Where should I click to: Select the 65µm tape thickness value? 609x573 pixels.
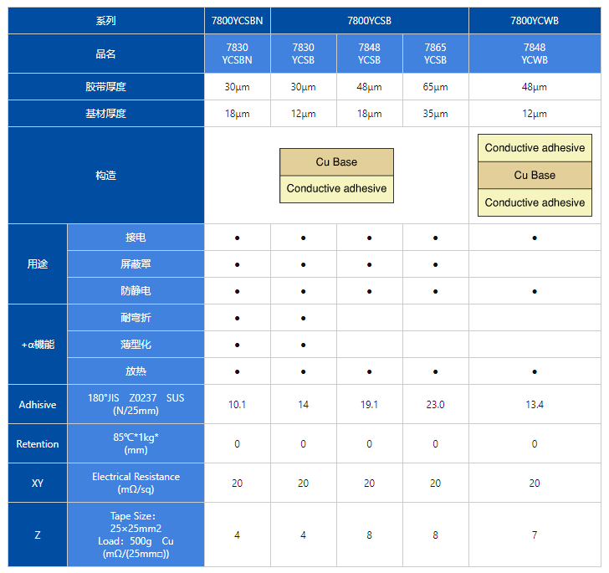tap(435, 87)
